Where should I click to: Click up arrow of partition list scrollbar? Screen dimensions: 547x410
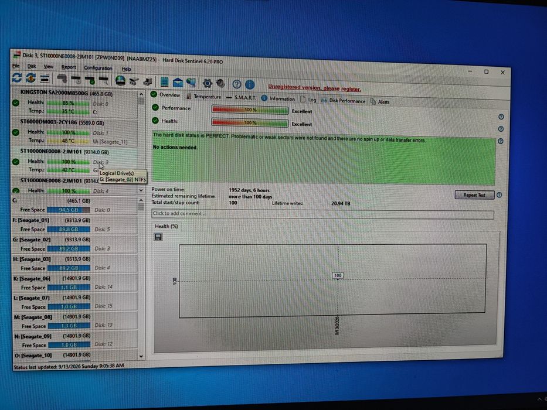pyautogui.click(x=141, y=200)
